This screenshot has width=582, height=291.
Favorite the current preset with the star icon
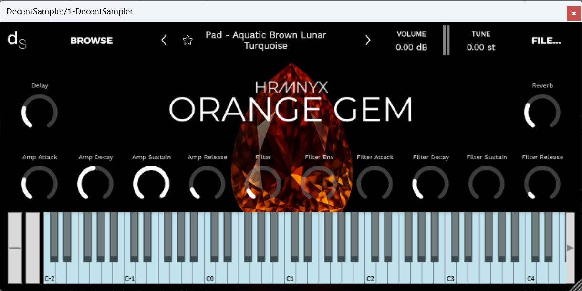(187, 40)
